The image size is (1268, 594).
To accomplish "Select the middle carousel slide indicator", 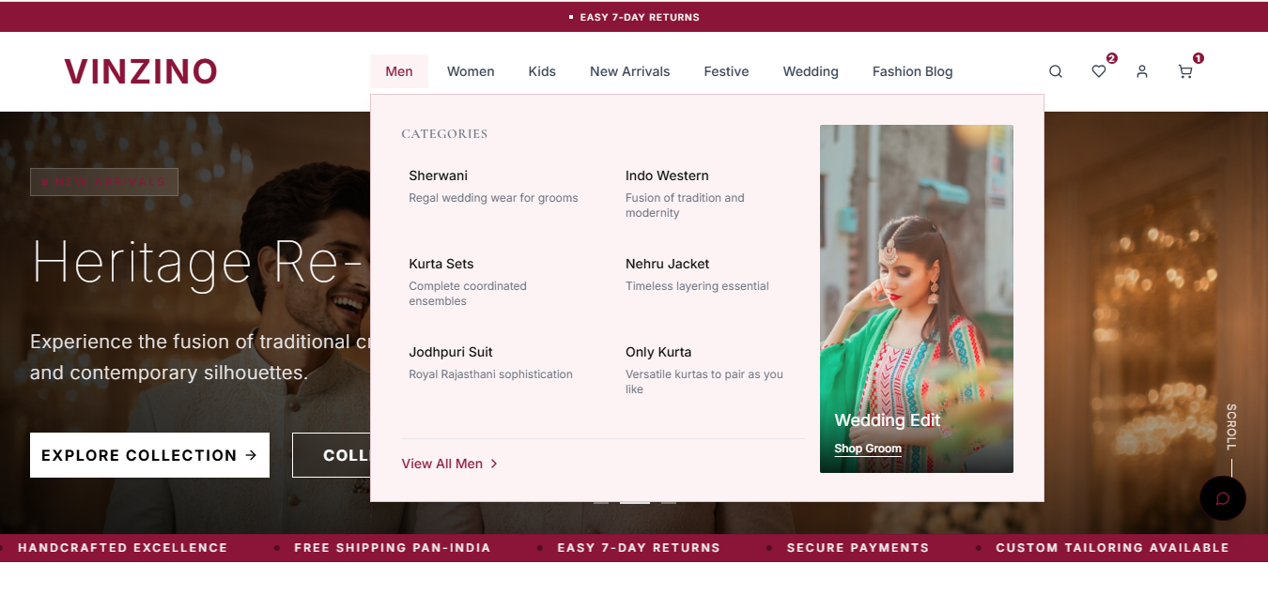I will (635, 502).
